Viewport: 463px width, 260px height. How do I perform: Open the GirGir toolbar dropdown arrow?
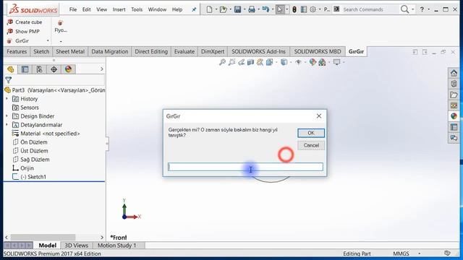(48, 40)
